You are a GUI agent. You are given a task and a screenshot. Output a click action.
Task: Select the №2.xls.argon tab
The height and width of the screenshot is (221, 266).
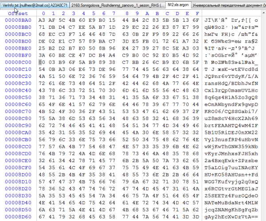coord(178,5)
